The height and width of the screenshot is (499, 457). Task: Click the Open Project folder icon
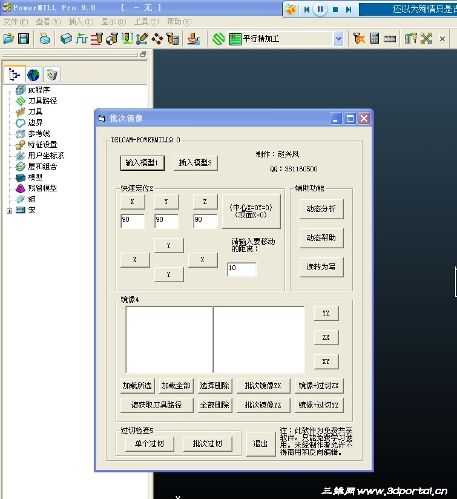coord(8,39)
